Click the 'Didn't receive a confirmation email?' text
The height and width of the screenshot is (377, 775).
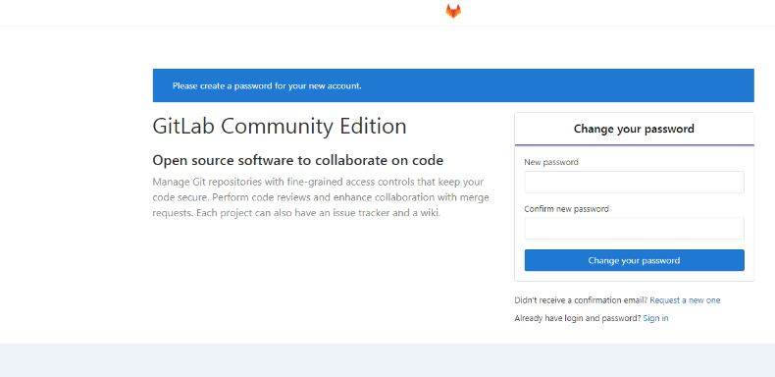[x=581, y=300]
